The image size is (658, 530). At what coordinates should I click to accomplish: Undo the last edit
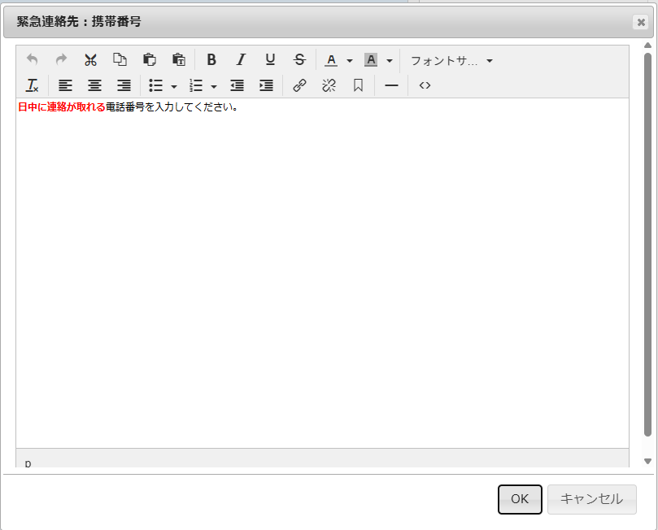coord(33,59)
